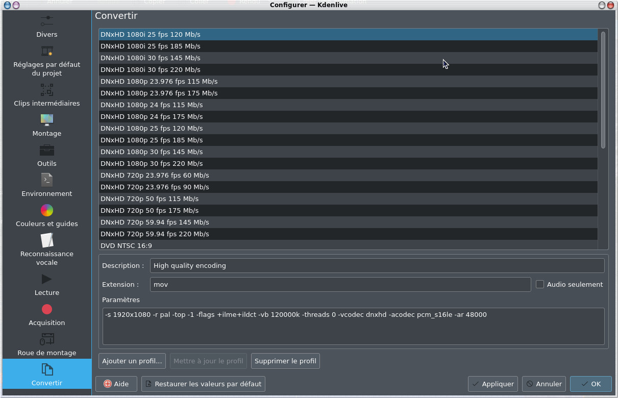The height and width of the screenshot is (398, 618).
Task: Enable the Audio seulement checkbox
Action: pos(540,284)
